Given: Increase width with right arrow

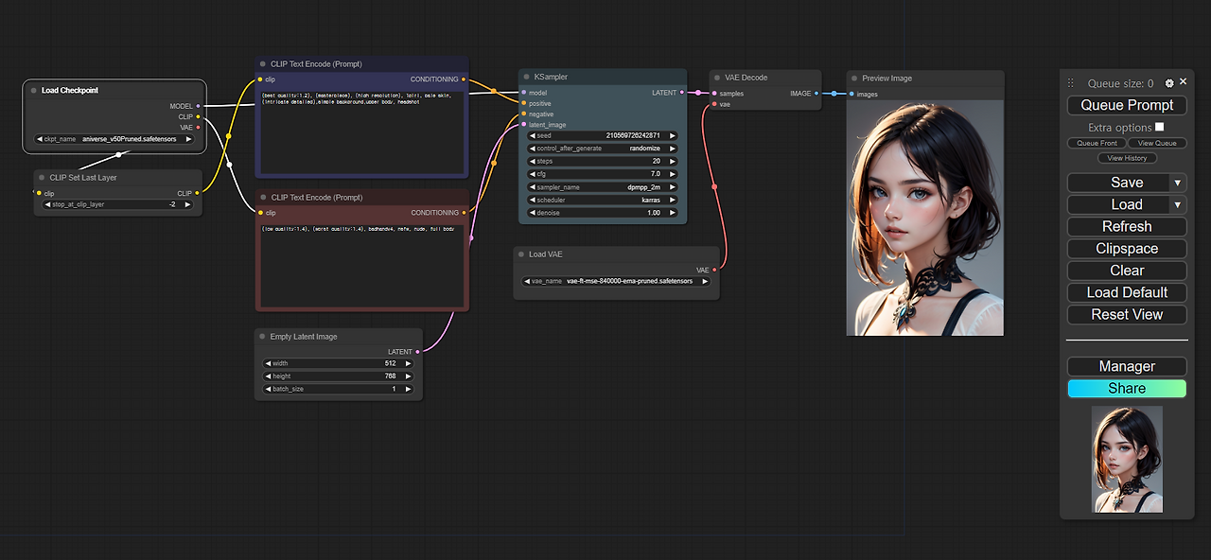Looking at the screenshot, I should (409, 363).
